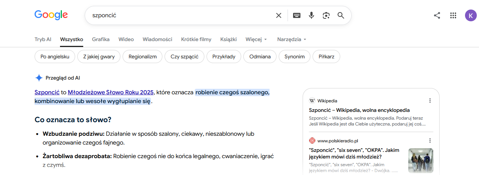This screenshot has height=175, width=479.
Task: Clear the search query with X icon
Action: point(279,15)
